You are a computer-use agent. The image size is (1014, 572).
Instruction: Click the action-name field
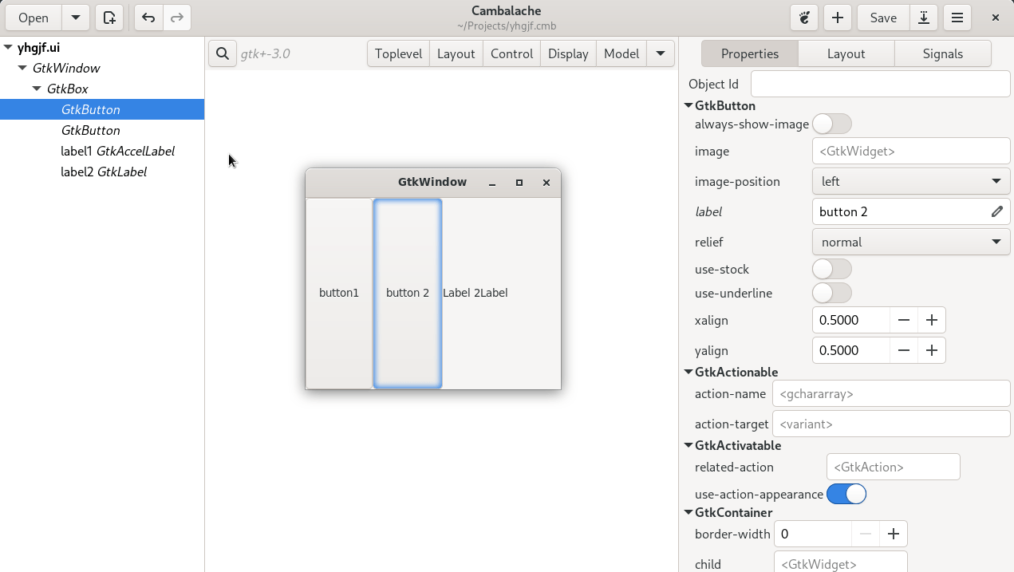point(891,393)
